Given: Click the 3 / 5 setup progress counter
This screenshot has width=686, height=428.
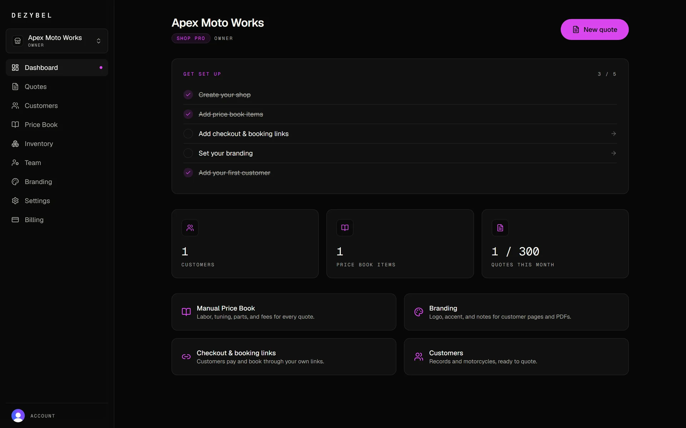Looking at the screenshot, I should point(607,74).
